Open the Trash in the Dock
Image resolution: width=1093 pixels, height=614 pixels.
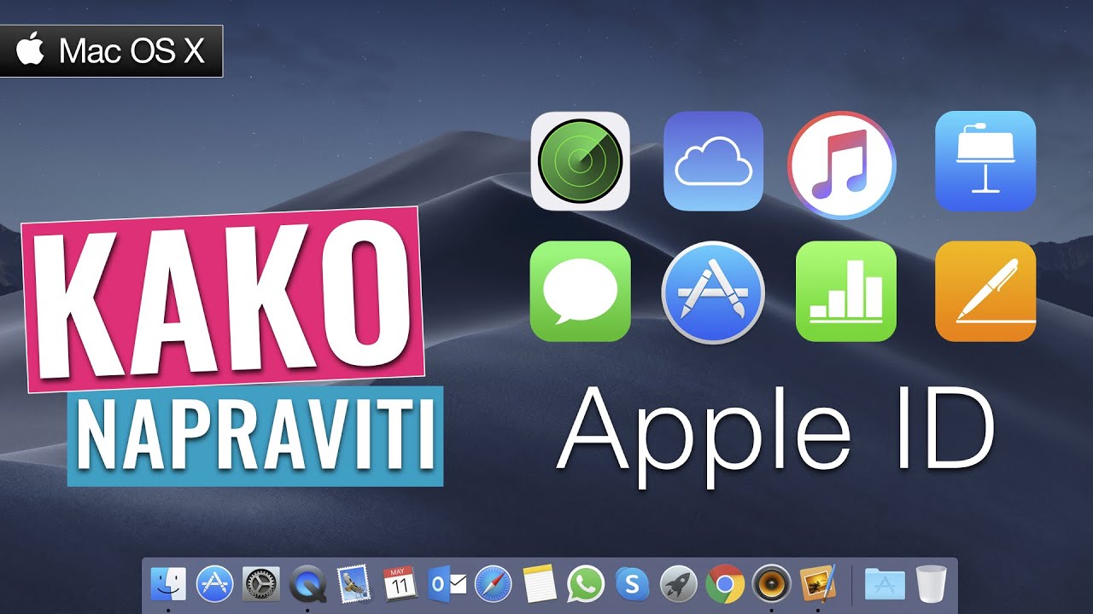pyautogui.click(x=931, y=584)
